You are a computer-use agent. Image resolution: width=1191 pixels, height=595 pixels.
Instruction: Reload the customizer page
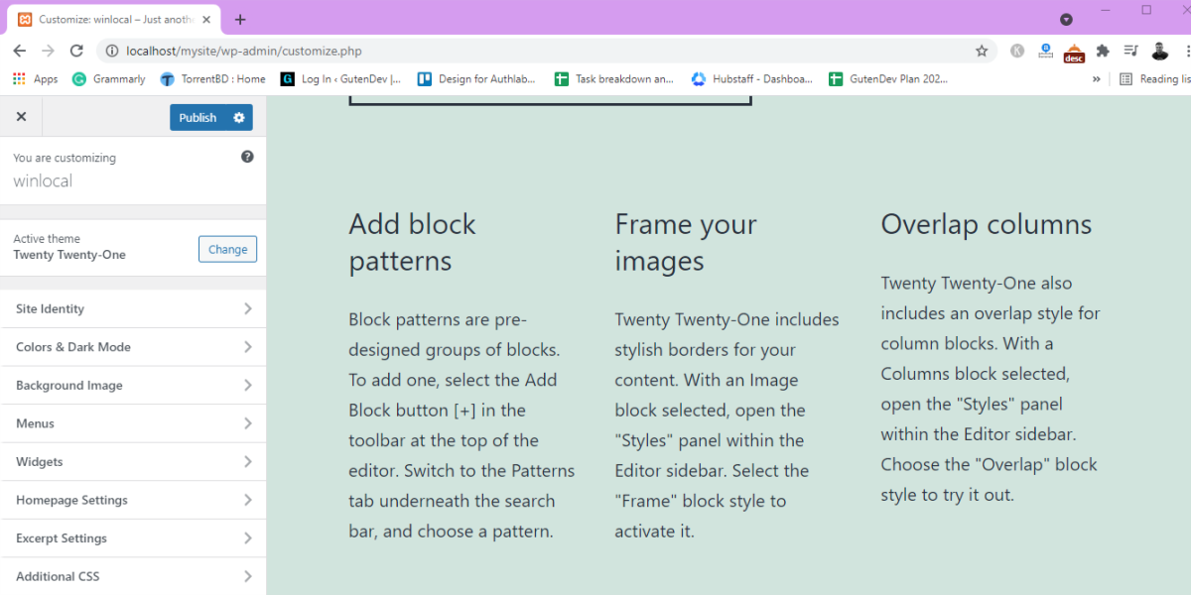click(76, 51)
